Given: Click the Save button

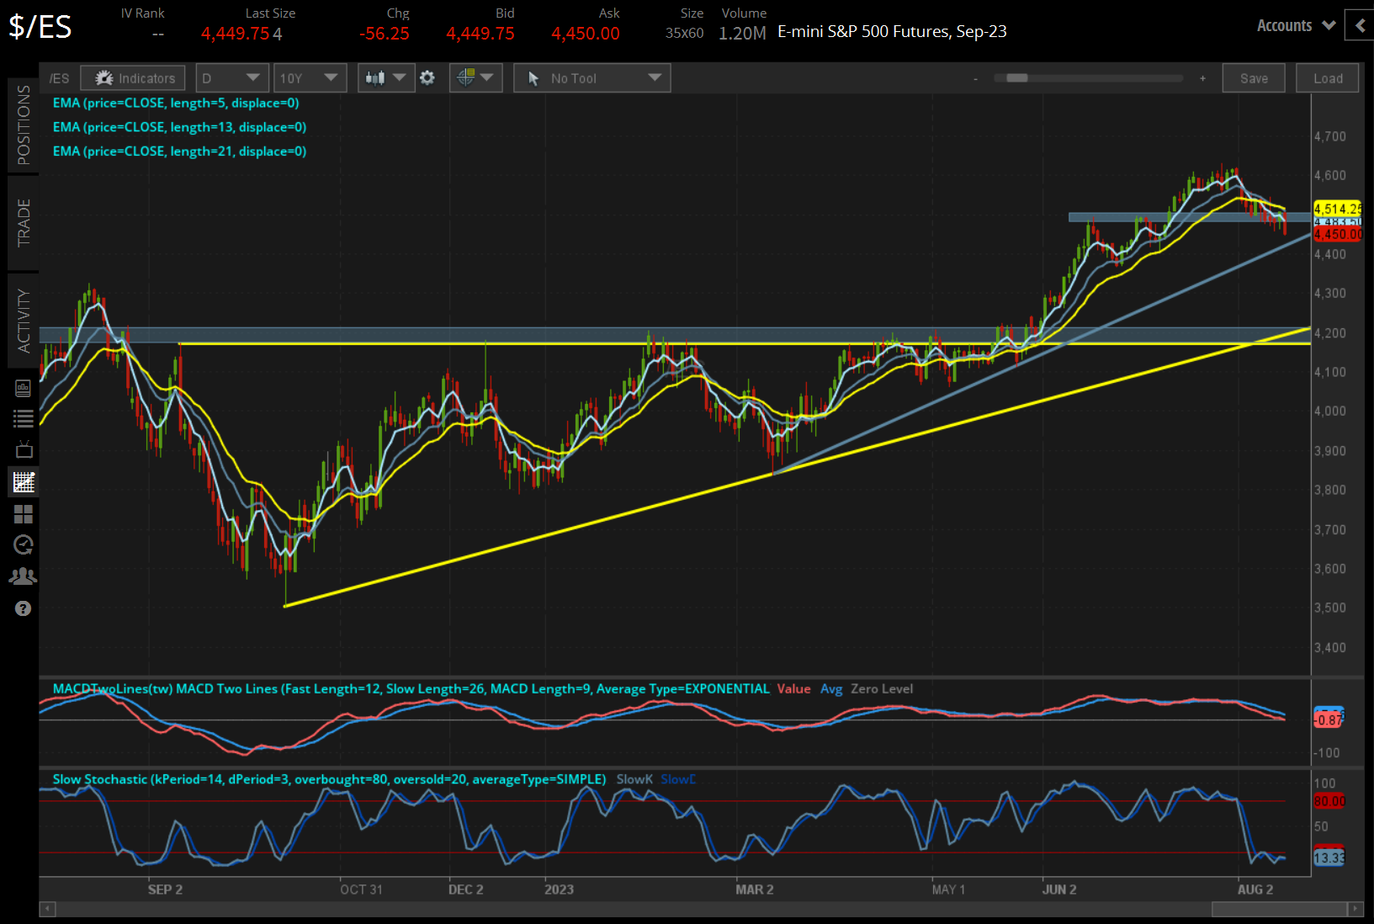Looking at the screenshot, I should click(x=1254, y=77).
